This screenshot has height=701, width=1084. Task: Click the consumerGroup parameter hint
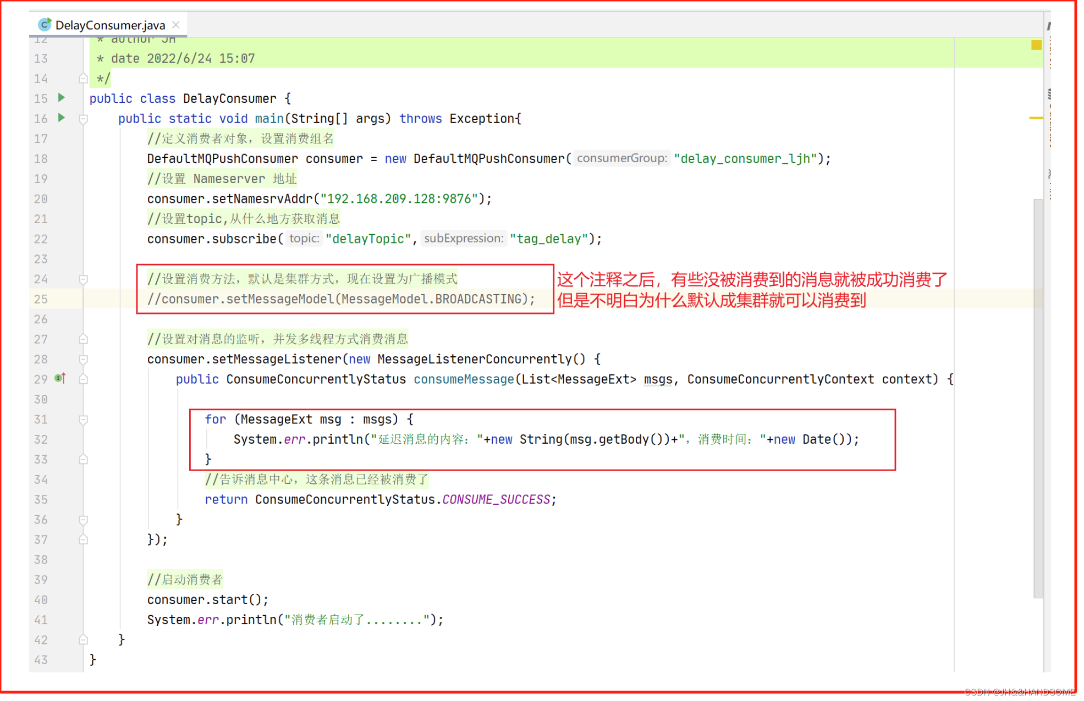coord(621,158)
